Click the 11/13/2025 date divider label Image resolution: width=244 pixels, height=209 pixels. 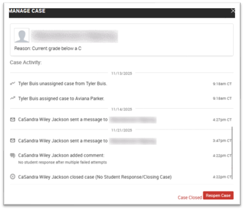[121, 73]
